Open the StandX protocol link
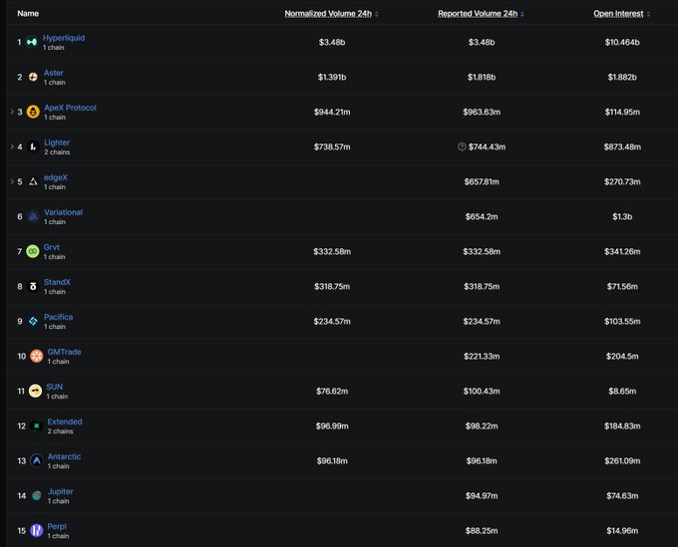The height and width of the screenshot is (547, 678). point(57,282)
